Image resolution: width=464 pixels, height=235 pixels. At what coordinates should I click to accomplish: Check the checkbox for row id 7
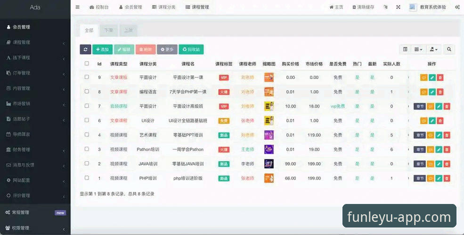(x=87, y=106)
